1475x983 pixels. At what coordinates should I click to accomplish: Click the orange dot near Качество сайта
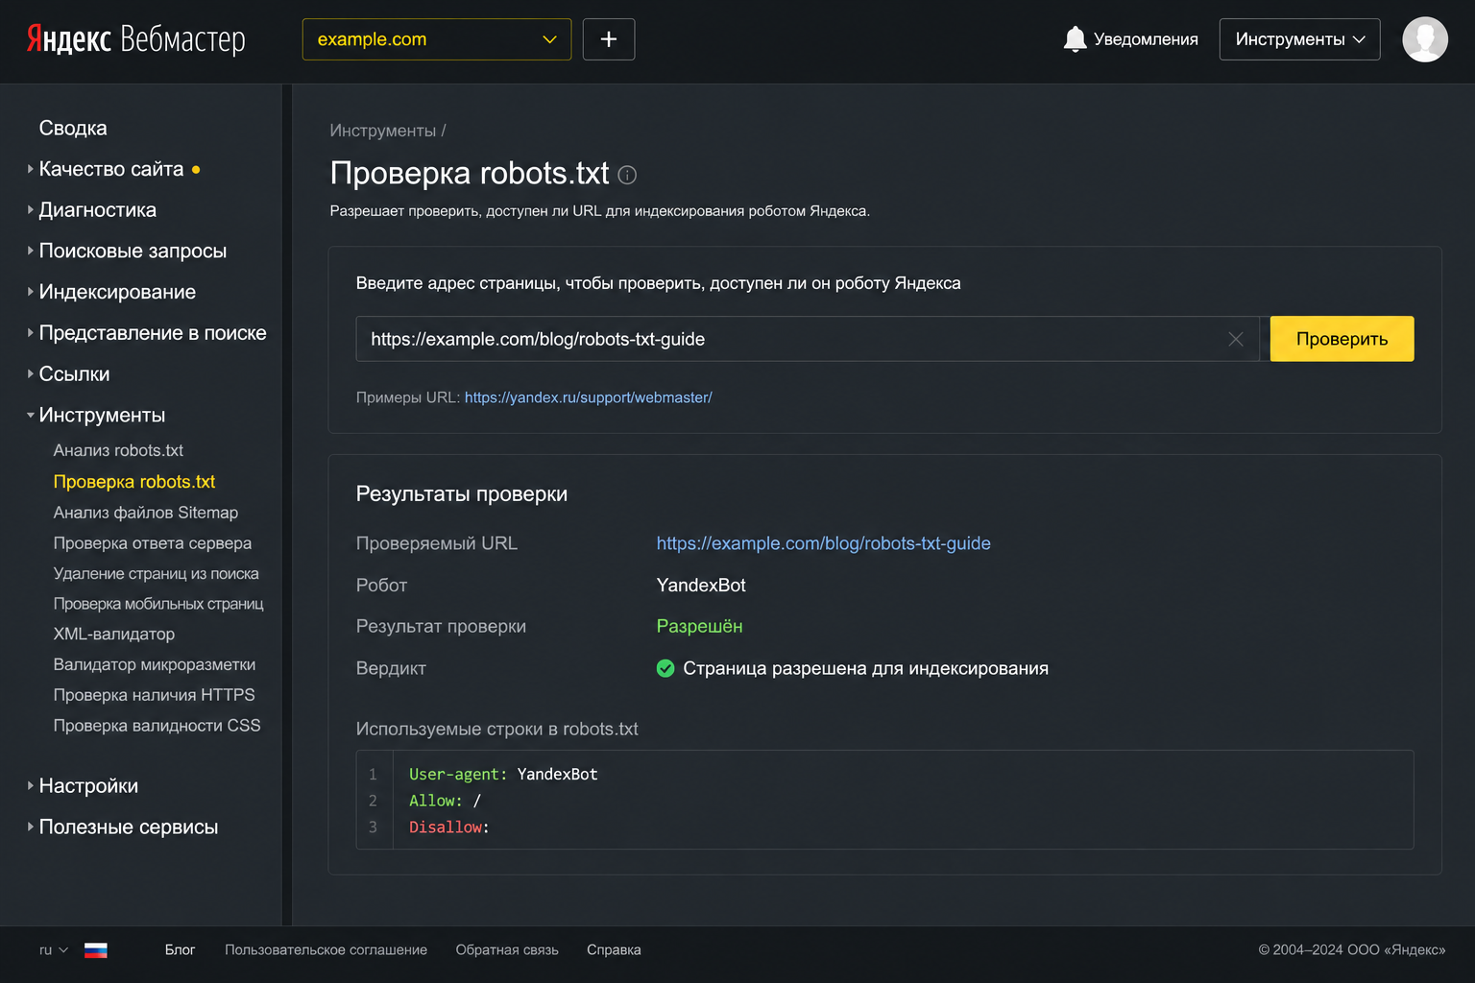(196, 170)
